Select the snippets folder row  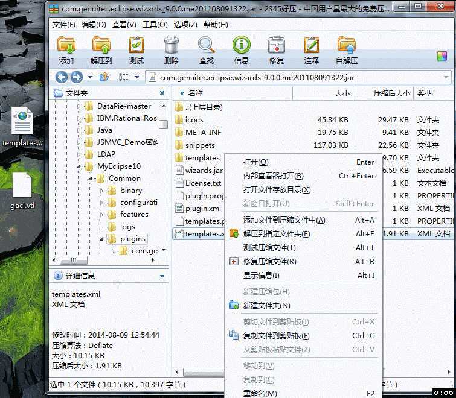(313, 145)
